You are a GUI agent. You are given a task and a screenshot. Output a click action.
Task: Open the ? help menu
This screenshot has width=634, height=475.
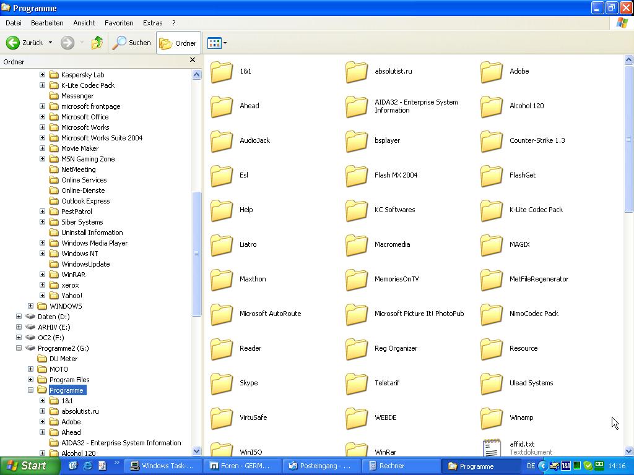click(174, 23)
